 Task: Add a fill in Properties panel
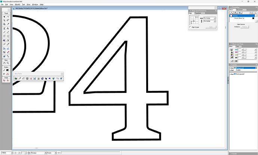coord(236,13)
